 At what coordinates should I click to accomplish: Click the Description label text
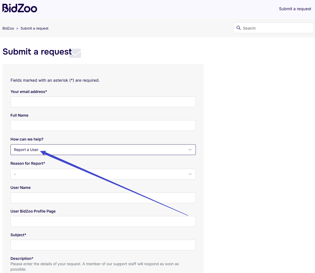(x=22, y=258)
